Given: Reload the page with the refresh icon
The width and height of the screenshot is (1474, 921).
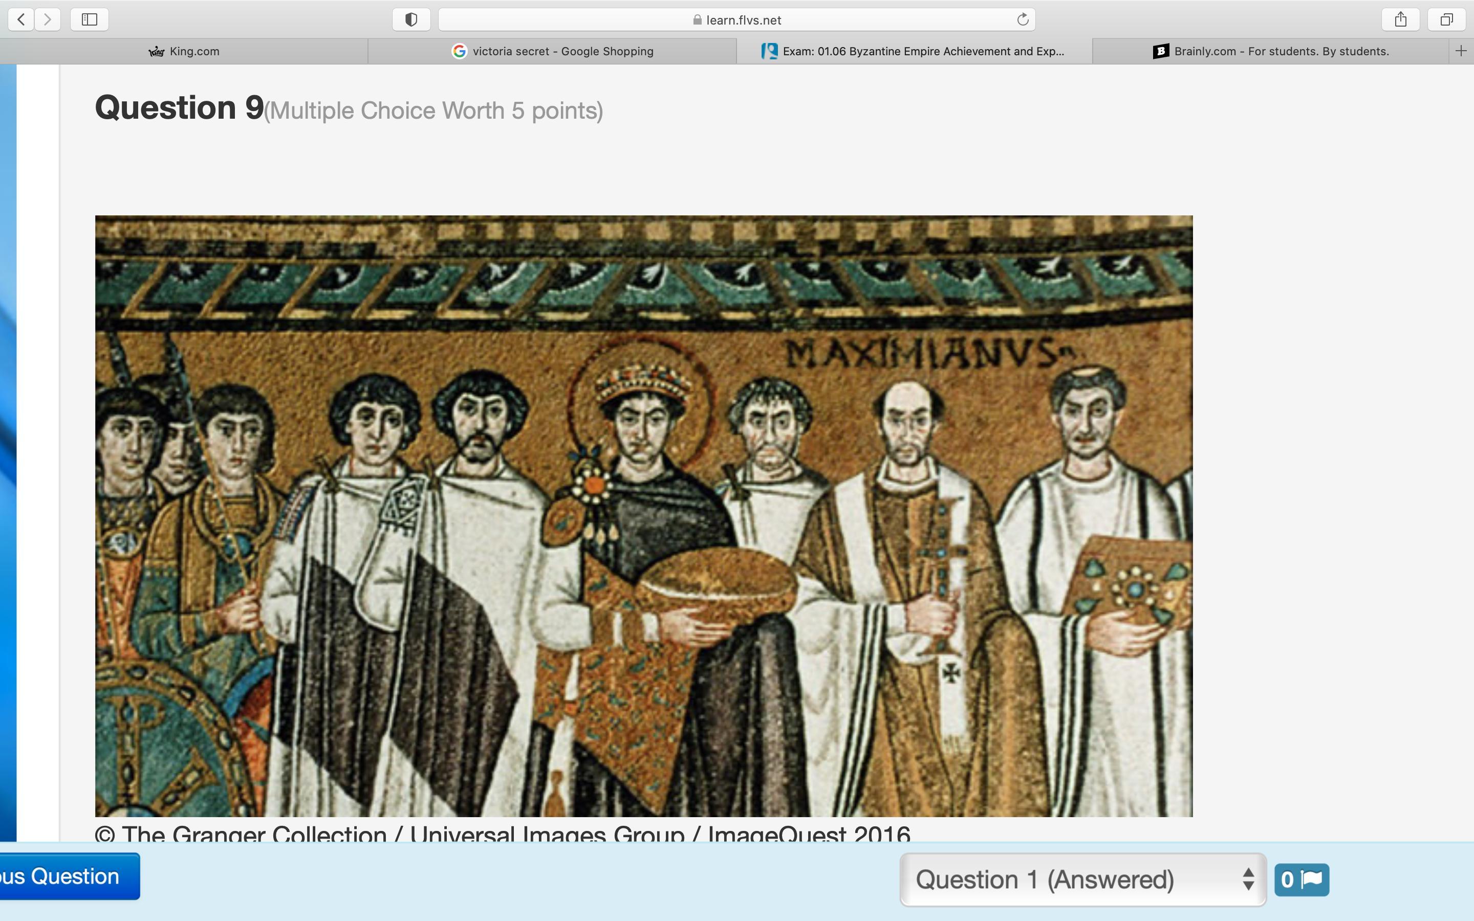Looking at the screenshot, I should click(x=1023, y=19).
